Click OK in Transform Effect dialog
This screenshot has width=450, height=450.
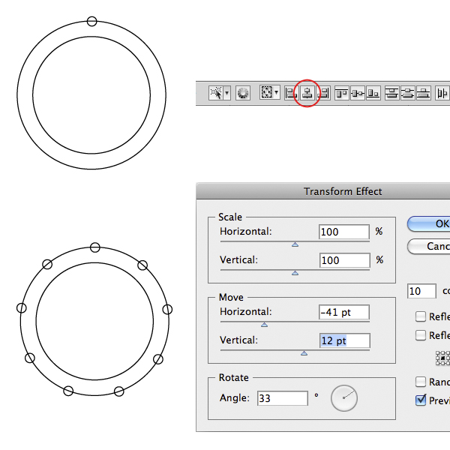coord(431,223)
